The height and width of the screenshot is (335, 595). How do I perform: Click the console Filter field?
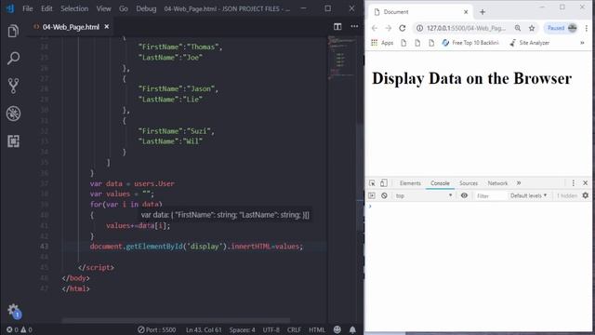(x=490, y=196)
